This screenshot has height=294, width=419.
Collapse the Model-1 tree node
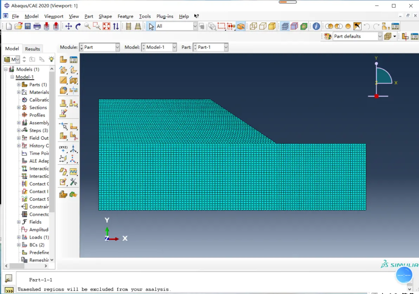point(12,77)
